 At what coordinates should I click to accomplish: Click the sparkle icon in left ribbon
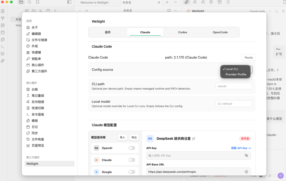[3, 61]
